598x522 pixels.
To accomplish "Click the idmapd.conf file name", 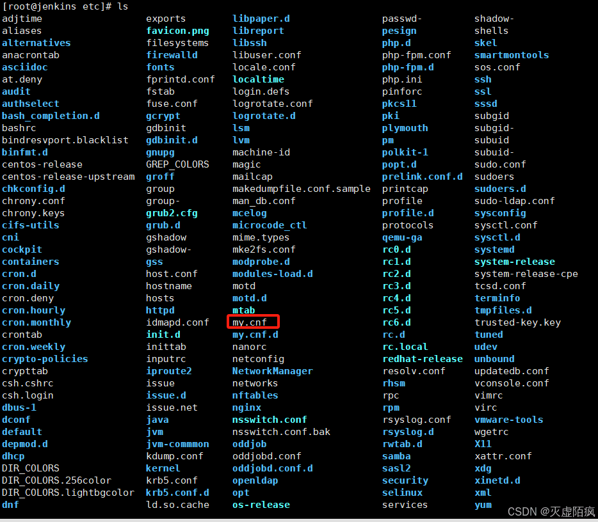I will [x=178, y=322].
